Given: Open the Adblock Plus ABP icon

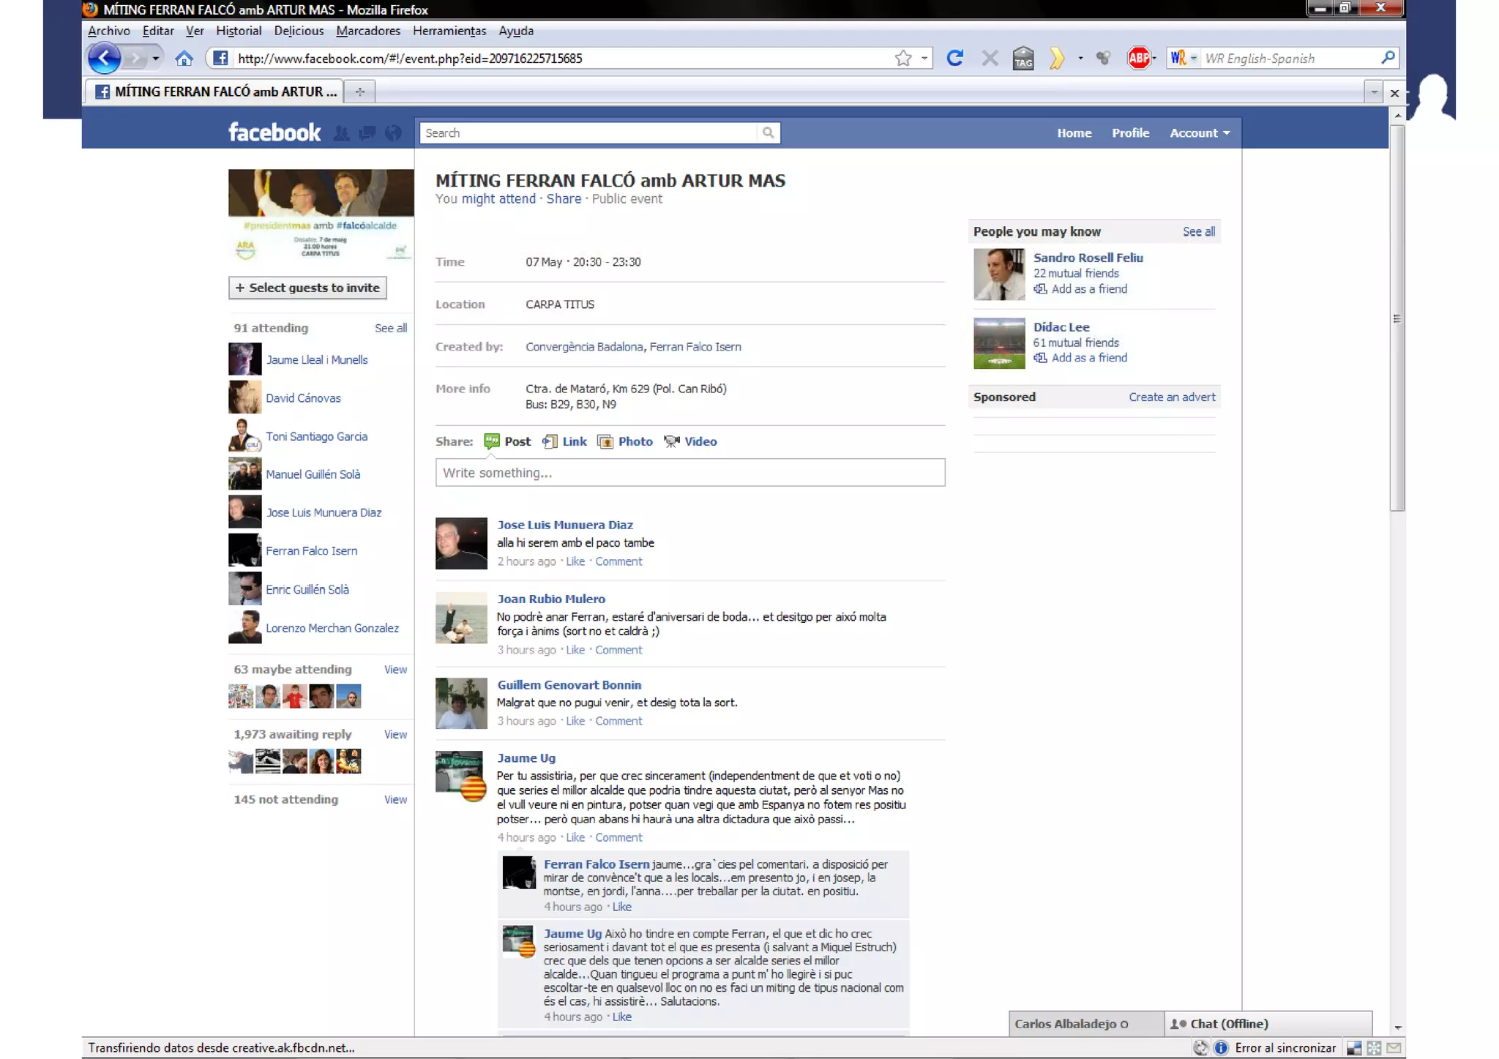Looking at the screenshot, I should click(x=1138, y=58).
